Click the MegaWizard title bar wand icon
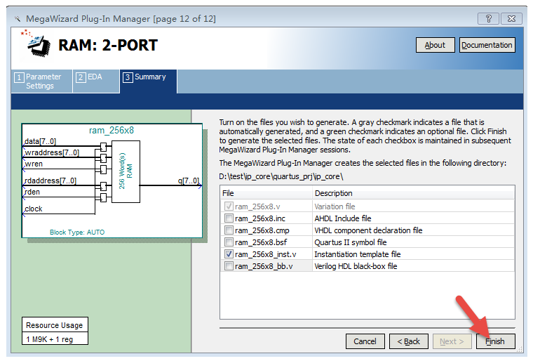 [18, 19]
